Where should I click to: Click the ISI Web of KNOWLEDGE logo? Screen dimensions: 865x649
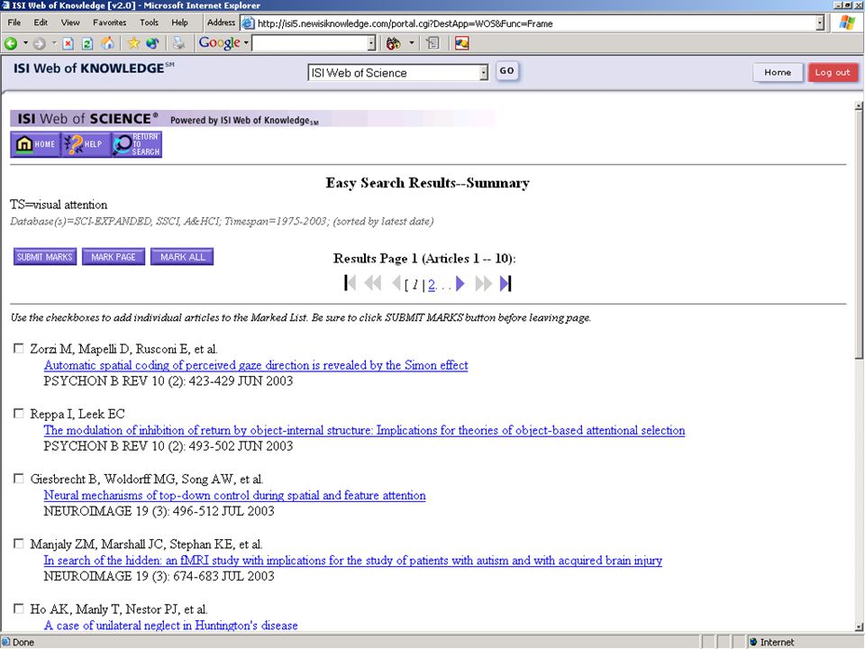(x=93, y=68)
